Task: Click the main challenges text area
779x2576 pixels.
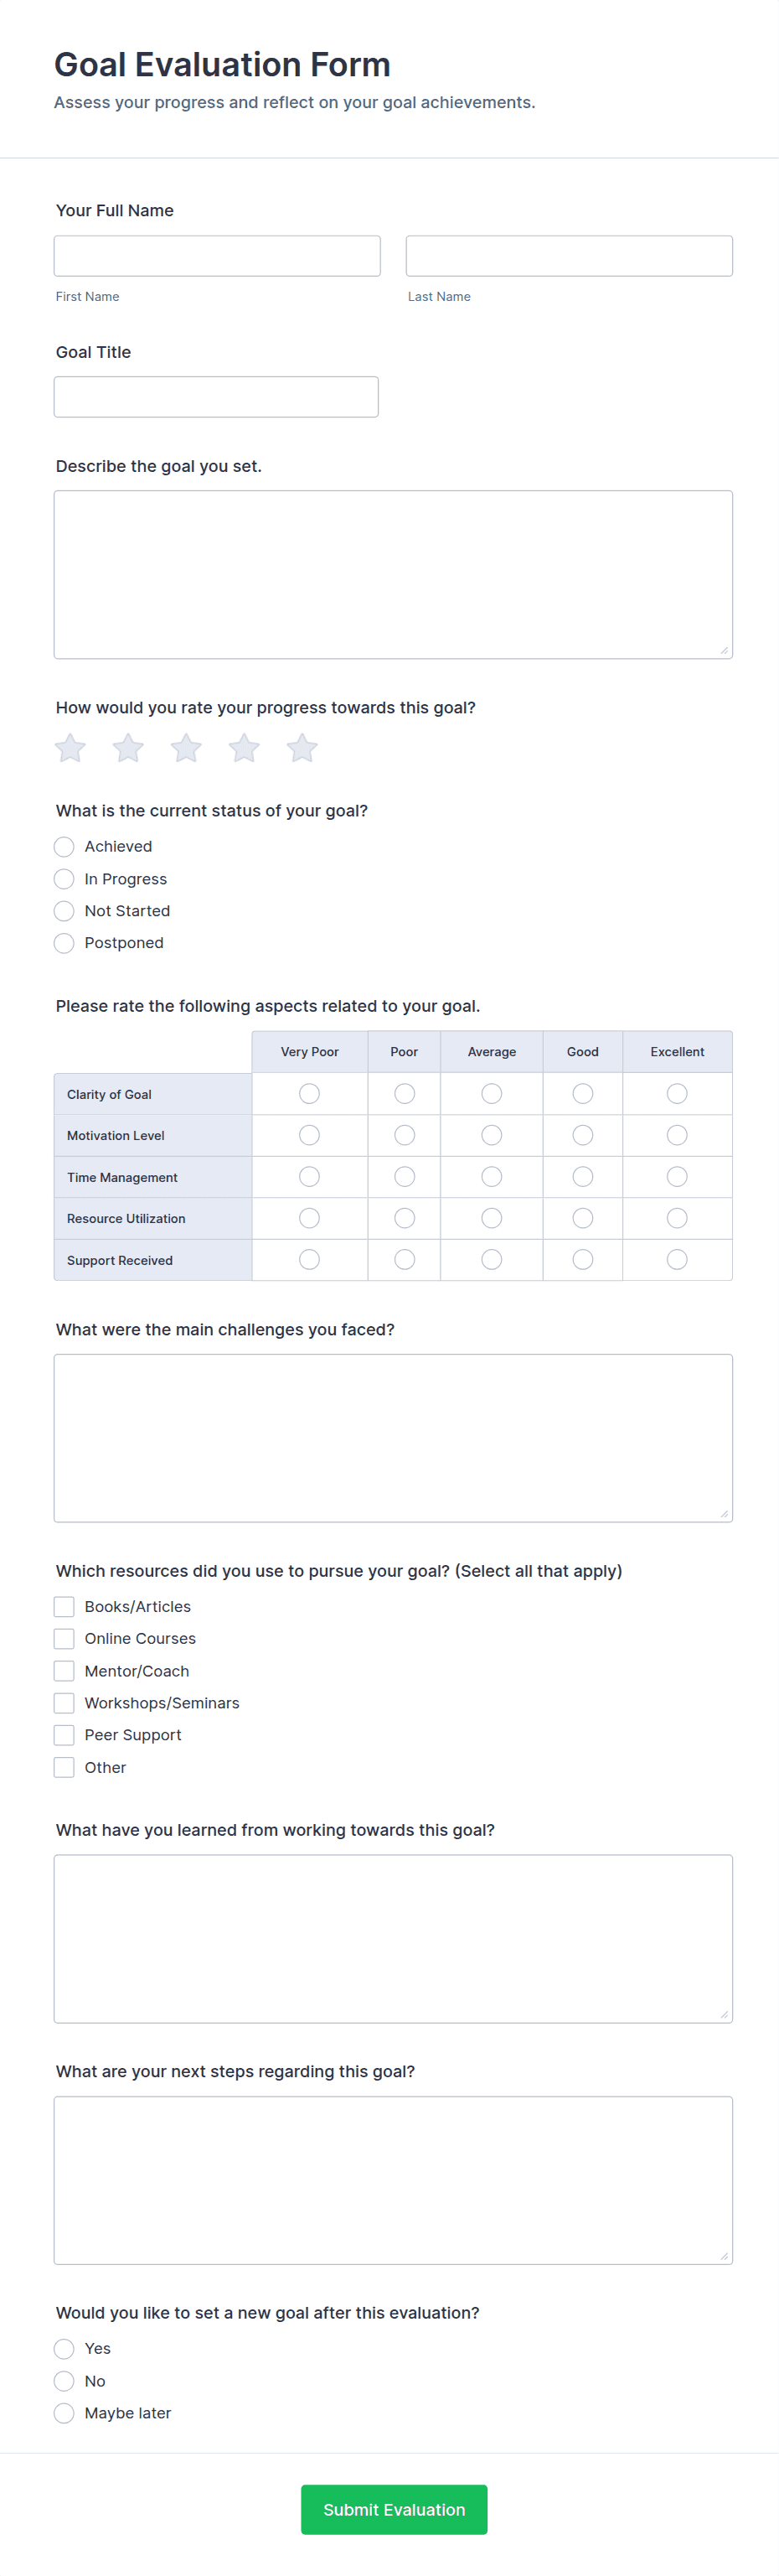Action: 394,1438
